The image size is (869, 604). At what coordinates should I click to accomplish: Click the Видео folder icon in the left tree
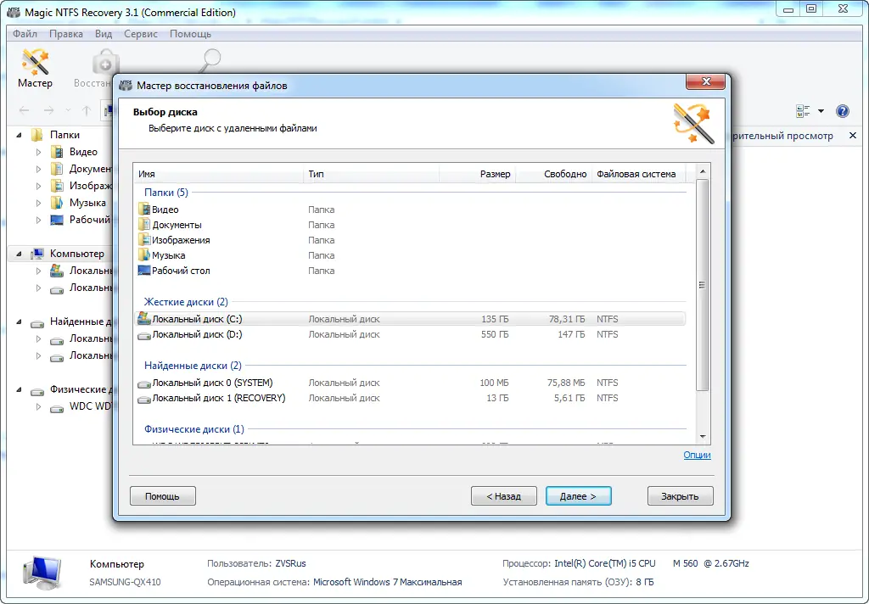(x=57, y=152)
